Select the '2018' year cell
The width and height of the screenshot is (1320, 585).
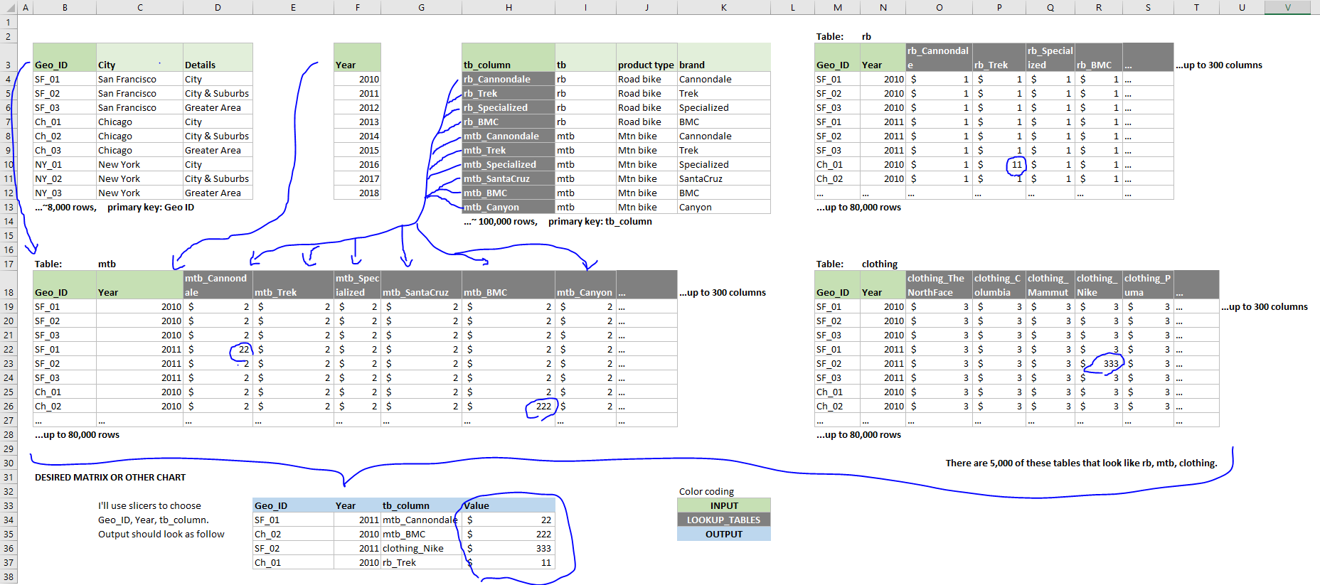tap(357, 193)
